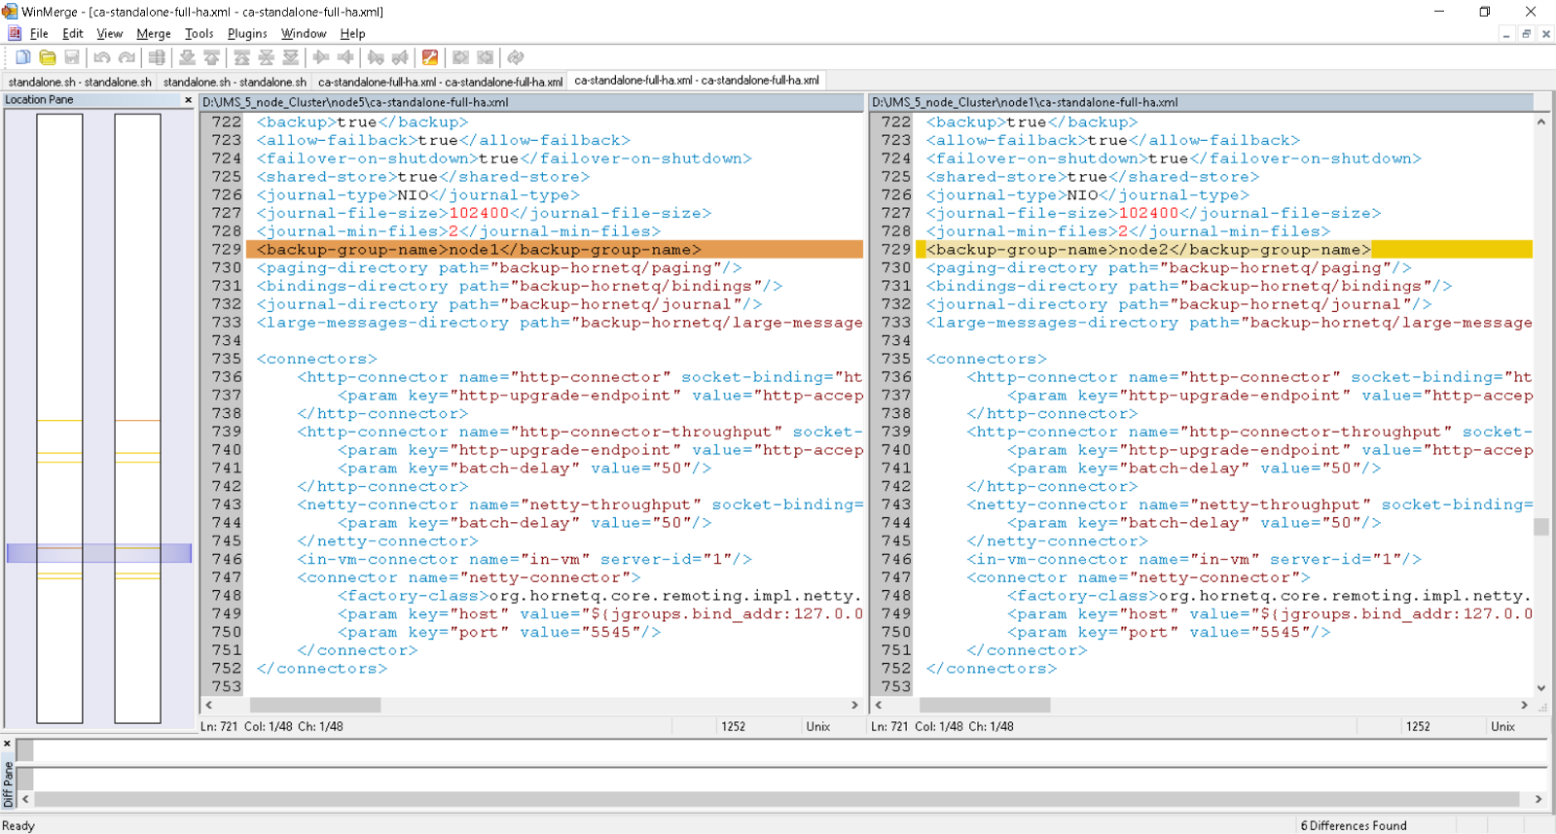Close the inner document window
This screenshot has width=1556, height=834.
coord(1545,34)
